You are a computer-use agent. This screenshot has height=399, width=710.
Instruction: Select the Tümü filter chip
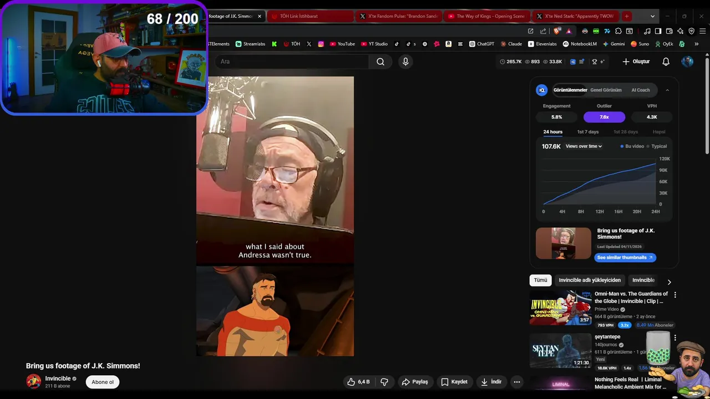[540, 280]
